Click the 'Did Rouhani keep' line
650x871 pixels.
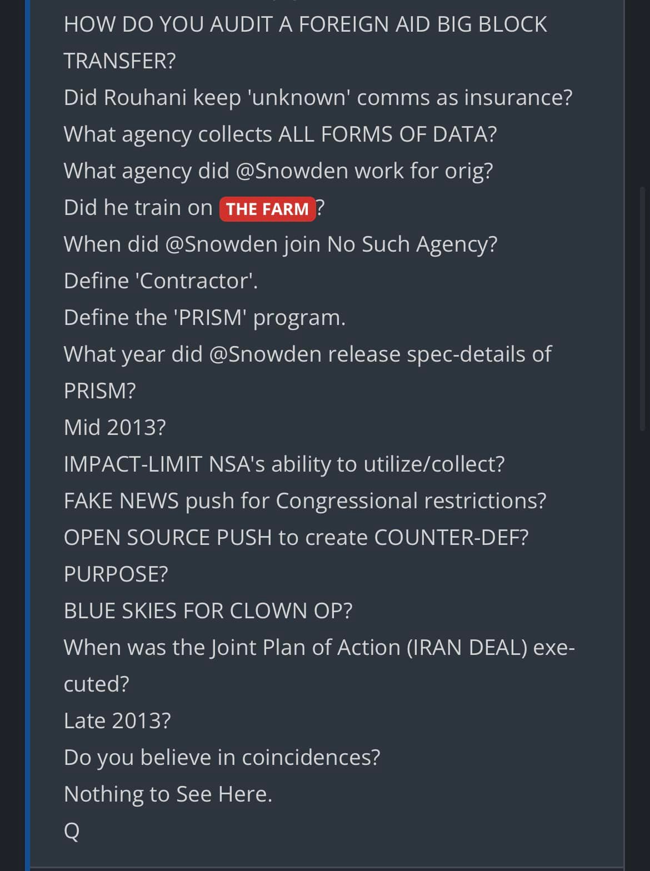coord(318,98)
